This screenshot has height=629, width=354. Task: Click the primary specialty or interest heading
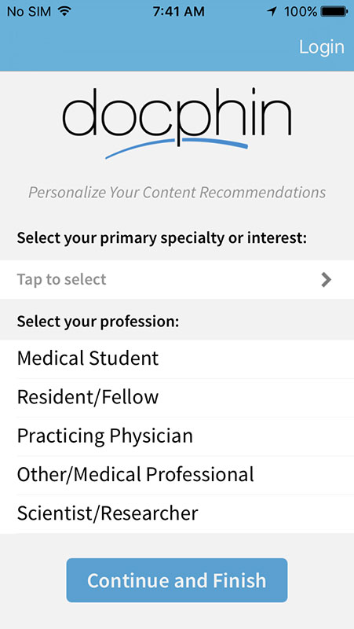162,238
